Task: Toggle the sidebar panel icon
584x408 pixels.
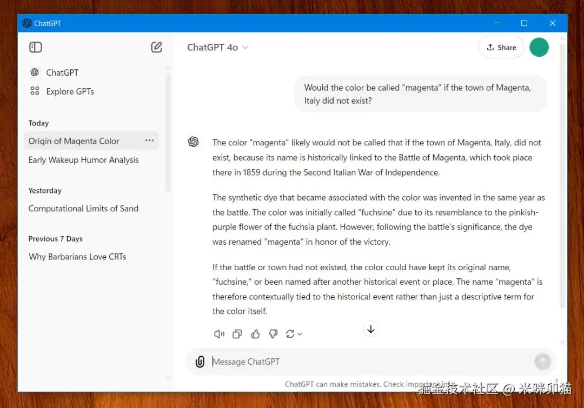Action: 35,47
